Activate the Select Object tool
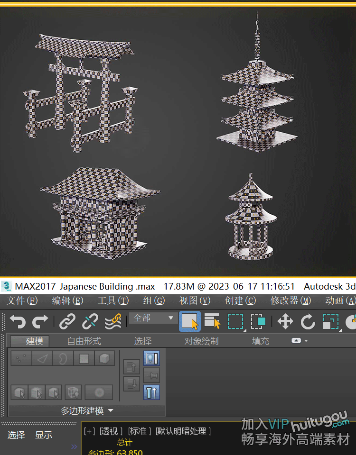This screenshot has height=455, width=356. (x=190, y=321)
